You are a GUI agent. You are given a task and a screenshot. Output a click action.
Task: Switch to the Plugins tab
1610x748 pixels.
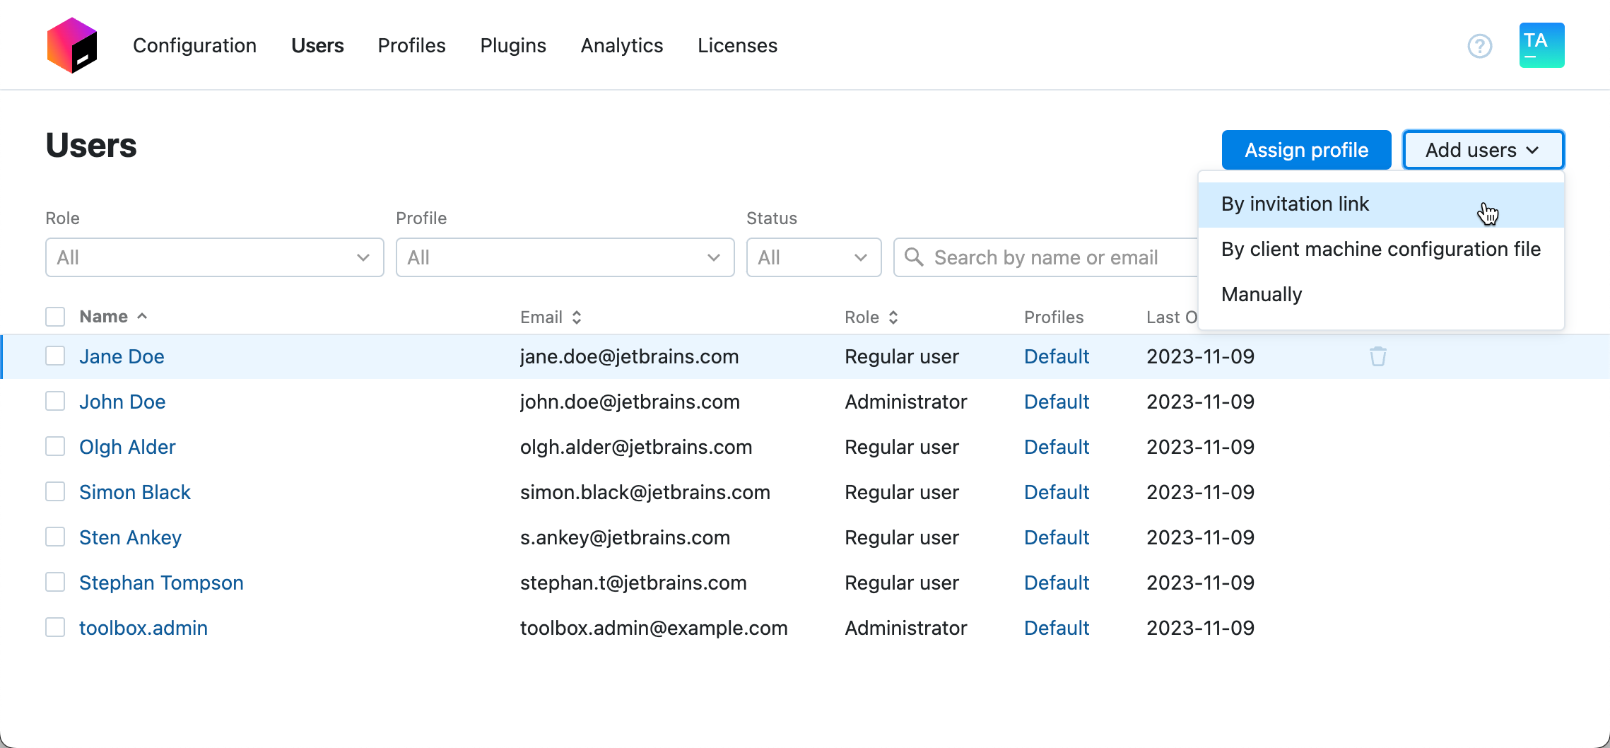point(513,45)
